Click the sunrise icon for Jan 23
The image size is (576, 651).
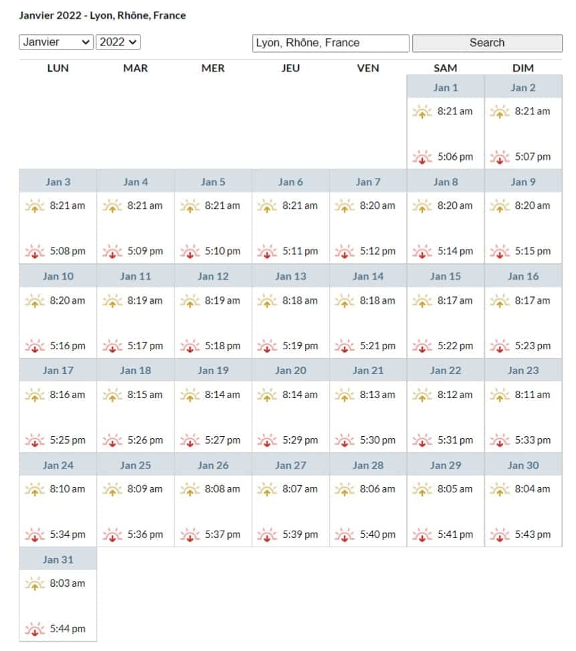click(x=499, y=395)
